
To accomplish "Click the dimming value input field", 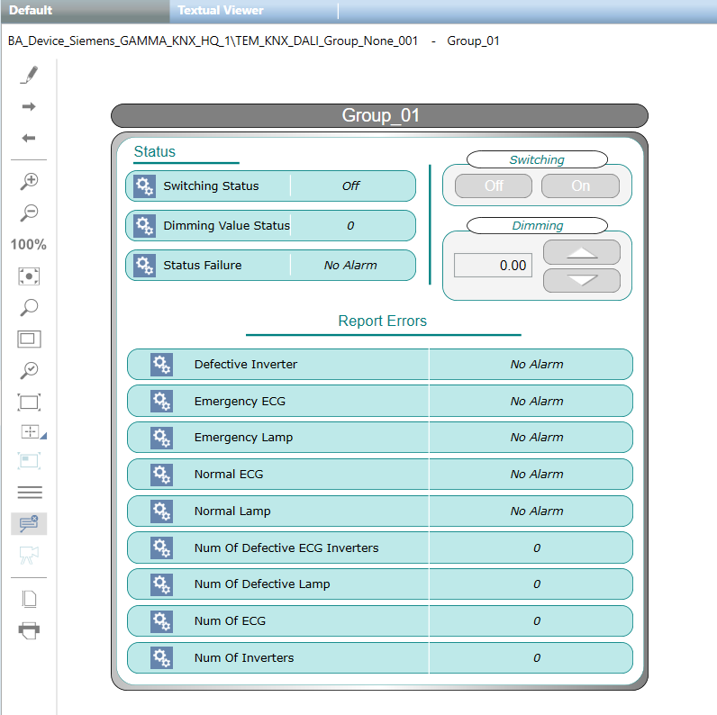I will pyautogui.click(x=493, y=266).
